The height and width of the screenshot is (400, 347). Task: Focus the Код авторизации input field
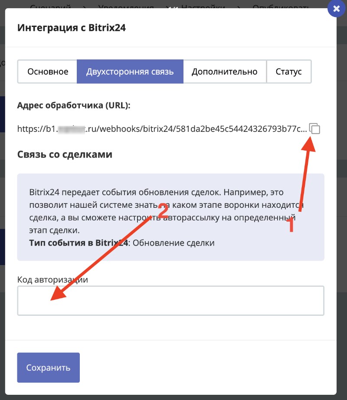170,300
